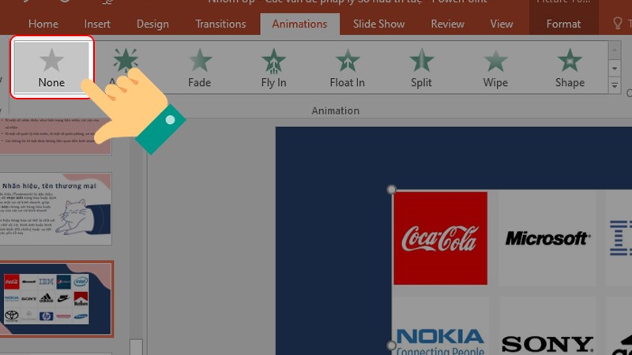
Task: Go to the Design tab
Action: [x=152, y=24]
